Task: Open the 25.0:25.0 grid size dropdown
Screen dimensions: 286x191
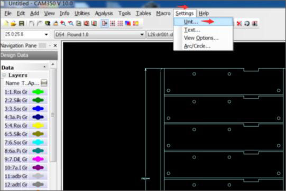Action: coord(47,34)
